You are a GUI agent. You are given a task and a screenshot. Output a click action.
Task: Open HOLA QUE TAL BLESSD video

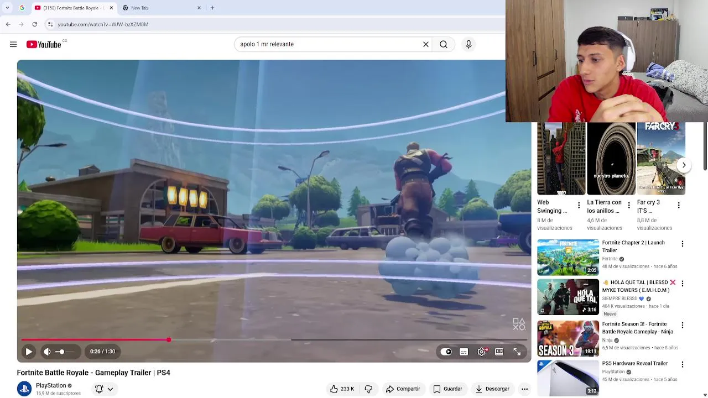pos(568,297)
